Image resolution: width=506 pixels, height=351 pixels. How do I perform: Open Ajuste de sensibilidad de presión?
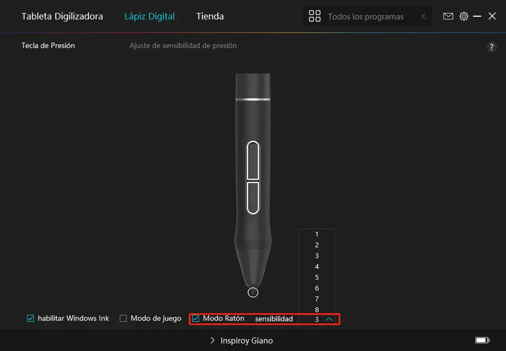tap(182, 45)
